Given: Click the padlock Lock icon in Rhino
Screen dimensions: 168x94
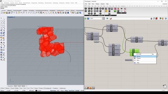Looking at the screenshot, I should 56,13.
